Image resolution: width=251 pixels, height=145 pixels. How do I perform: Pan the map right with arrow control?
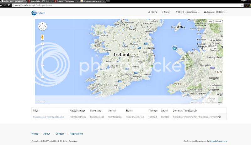(x=45, y=26)
